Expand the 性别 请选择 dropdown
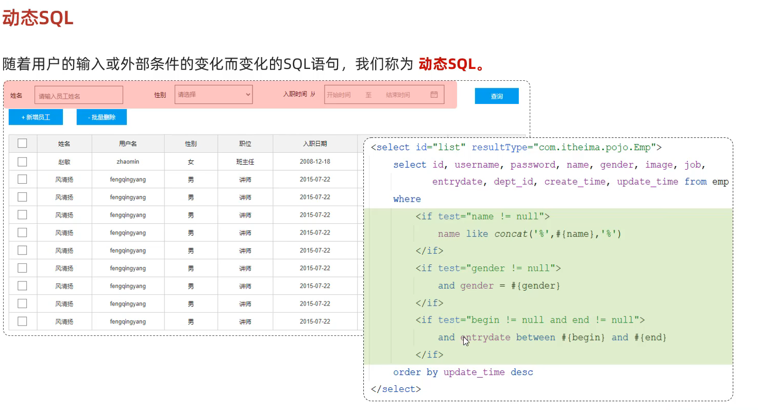Viewport: 758px width, 410px height. 213,95
